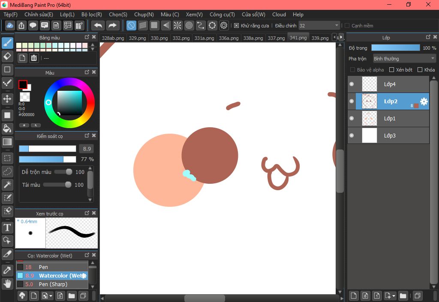Open Công cụ(T) menu
The image size is (439, 302).
coord(223,15)
